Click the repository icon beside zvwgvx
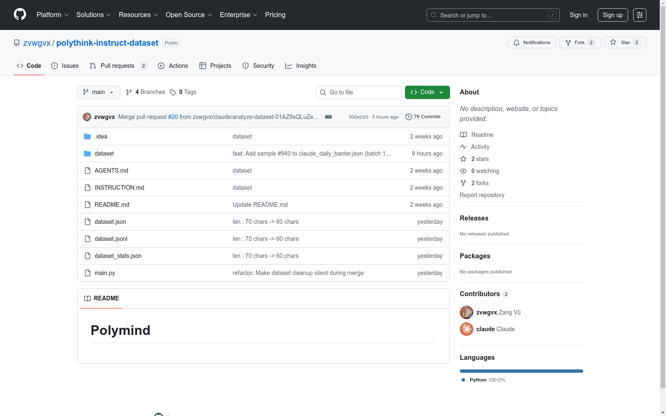 17,43
